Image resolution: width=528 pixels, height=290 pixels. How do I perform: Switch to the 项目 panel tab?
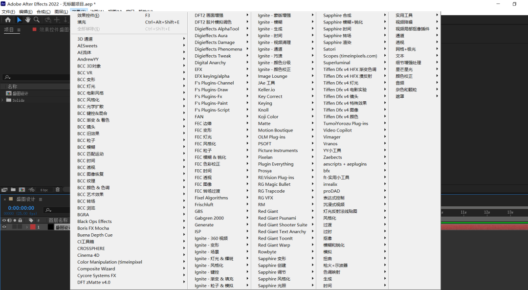[9, 30]
